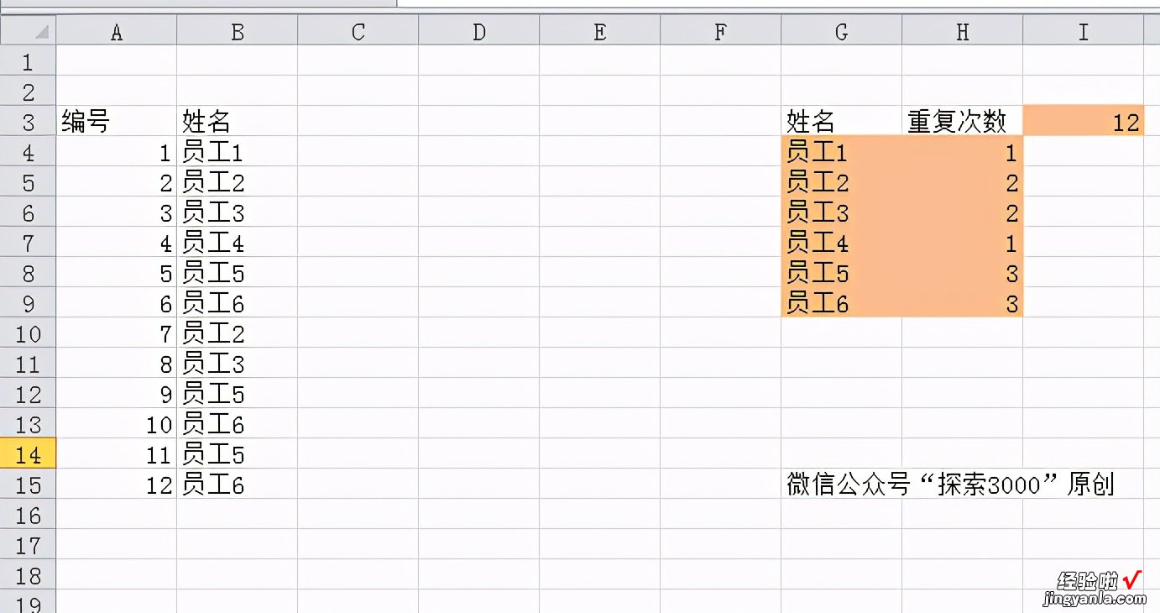Screen dimensions: 1160x613
Task: Select column E header
Action: tap(600, 32)
